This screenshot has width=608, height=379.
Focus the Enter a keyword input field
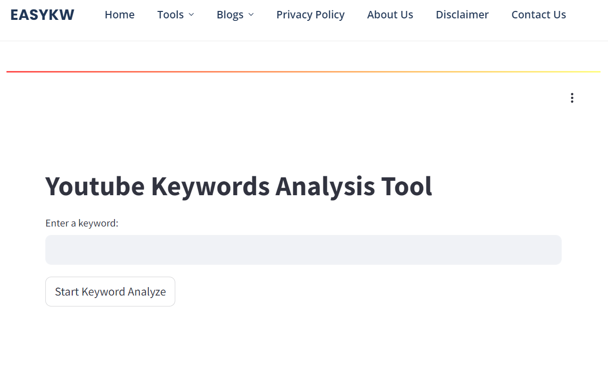(x=303, y=250)
